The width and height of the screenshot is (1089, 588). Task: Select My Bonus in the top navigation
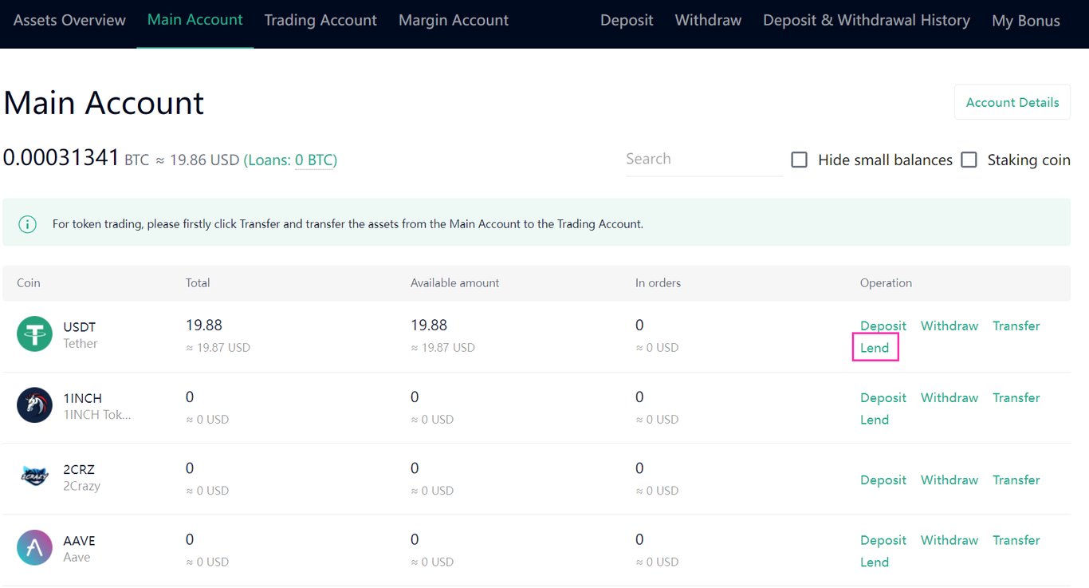[x=1026, y=20]
